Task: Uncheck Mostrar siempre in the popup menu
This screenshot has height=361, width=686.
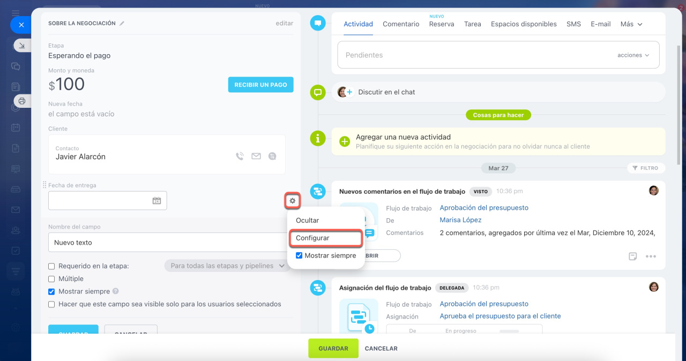Action: [x=299, y=256]
